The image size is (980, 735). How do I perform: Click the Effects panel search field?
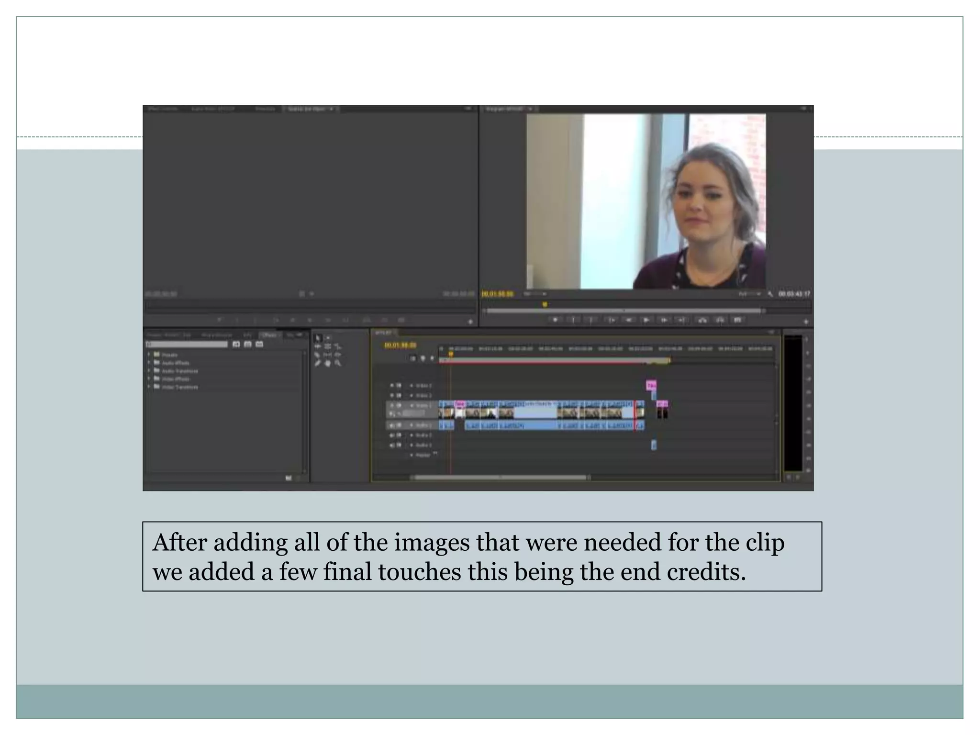[188, 345]
